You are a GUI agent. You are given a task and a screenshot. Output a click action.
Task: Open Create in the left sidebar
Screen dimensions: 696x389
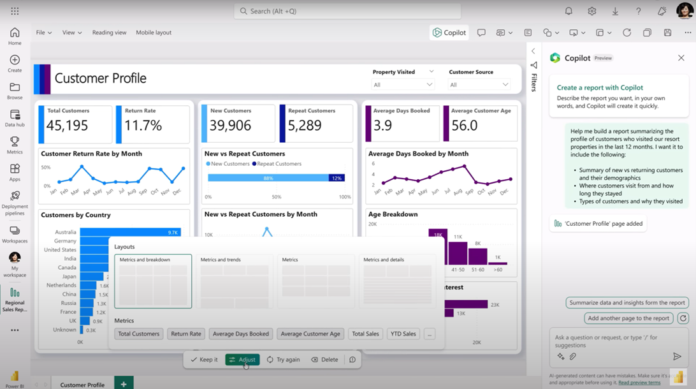pos(15,64)
